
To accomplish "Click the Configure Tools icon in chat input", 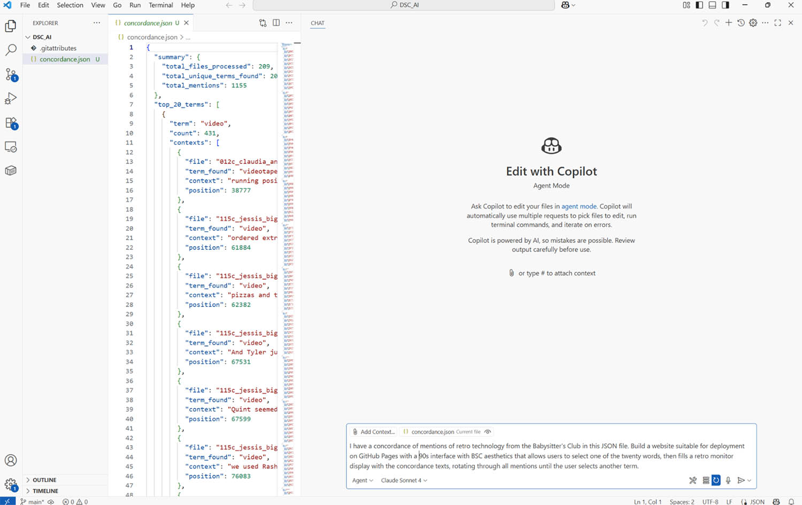I will pos(693,480).
